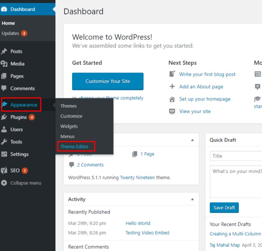Click the Media icon in sidebar
This screenshot has height=251, width=262.
click(x=4, y=64)
